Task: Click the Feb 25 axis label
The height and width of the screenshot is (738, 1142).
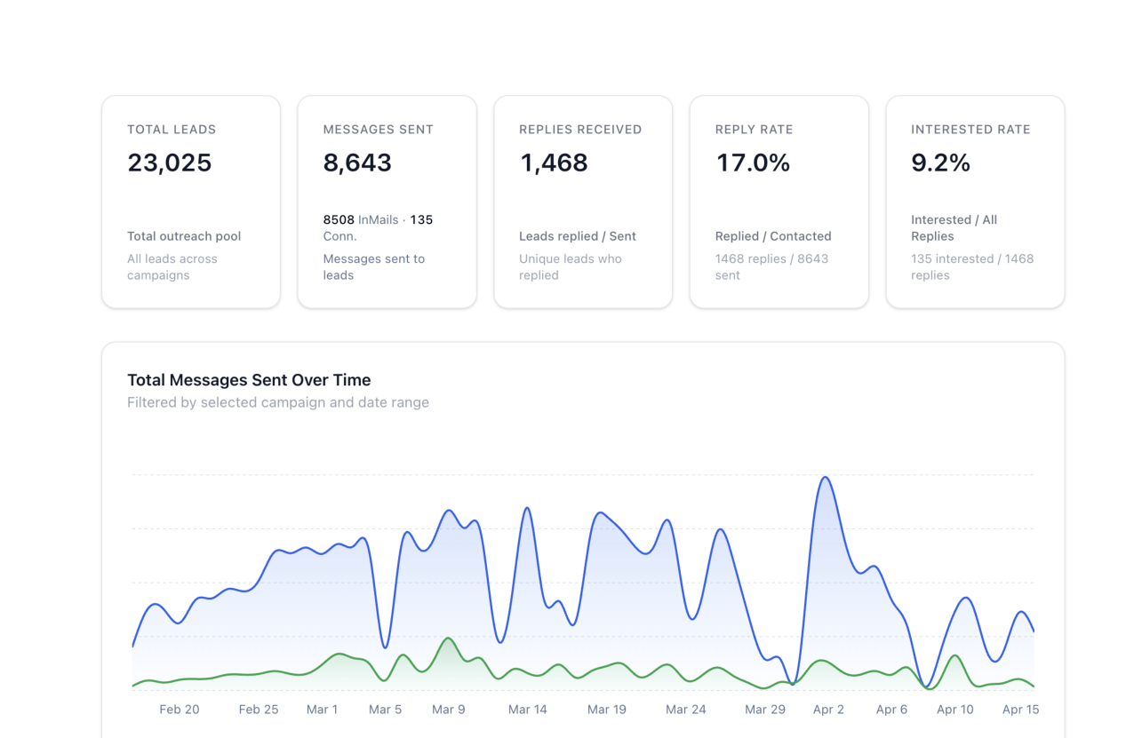Action: (x=259, y=710)
